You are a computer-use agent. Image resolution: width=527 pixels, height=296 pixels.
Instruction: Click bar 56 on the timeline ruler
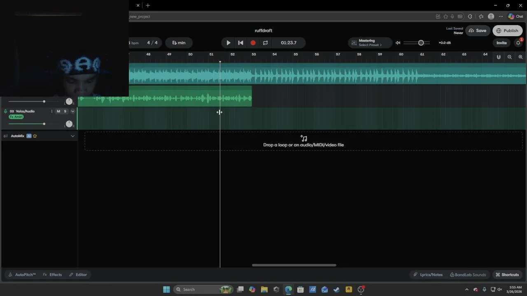[317, 54]
